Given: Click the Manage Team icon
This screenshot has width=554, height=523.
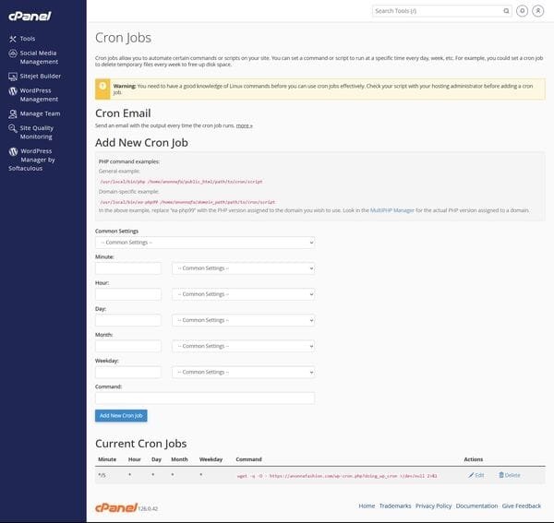Looking at the screenshot, I should [13, 113].
